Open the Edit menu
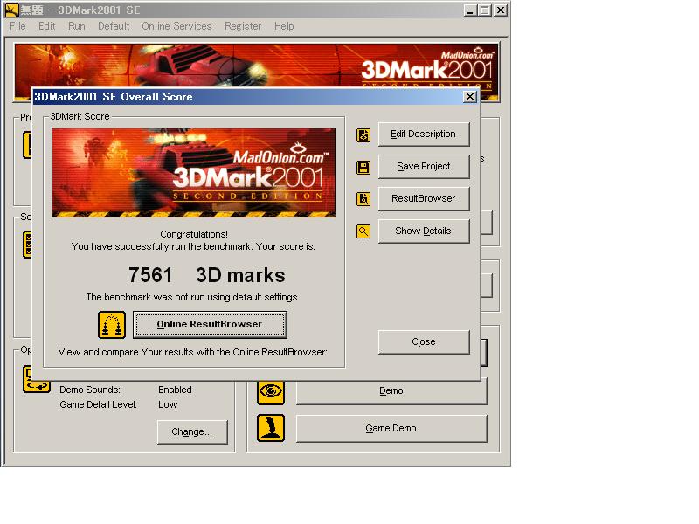 (47, 26)
